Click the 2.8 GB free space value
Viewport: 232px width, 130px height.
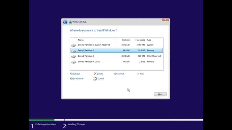tap(142, 62)
